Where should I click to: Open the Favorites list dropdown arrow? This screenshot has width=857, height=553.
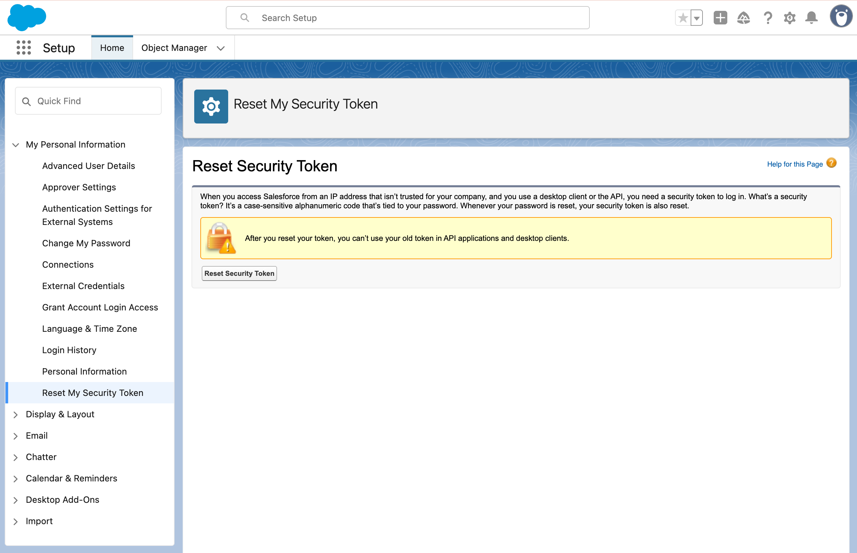point(696,18)
